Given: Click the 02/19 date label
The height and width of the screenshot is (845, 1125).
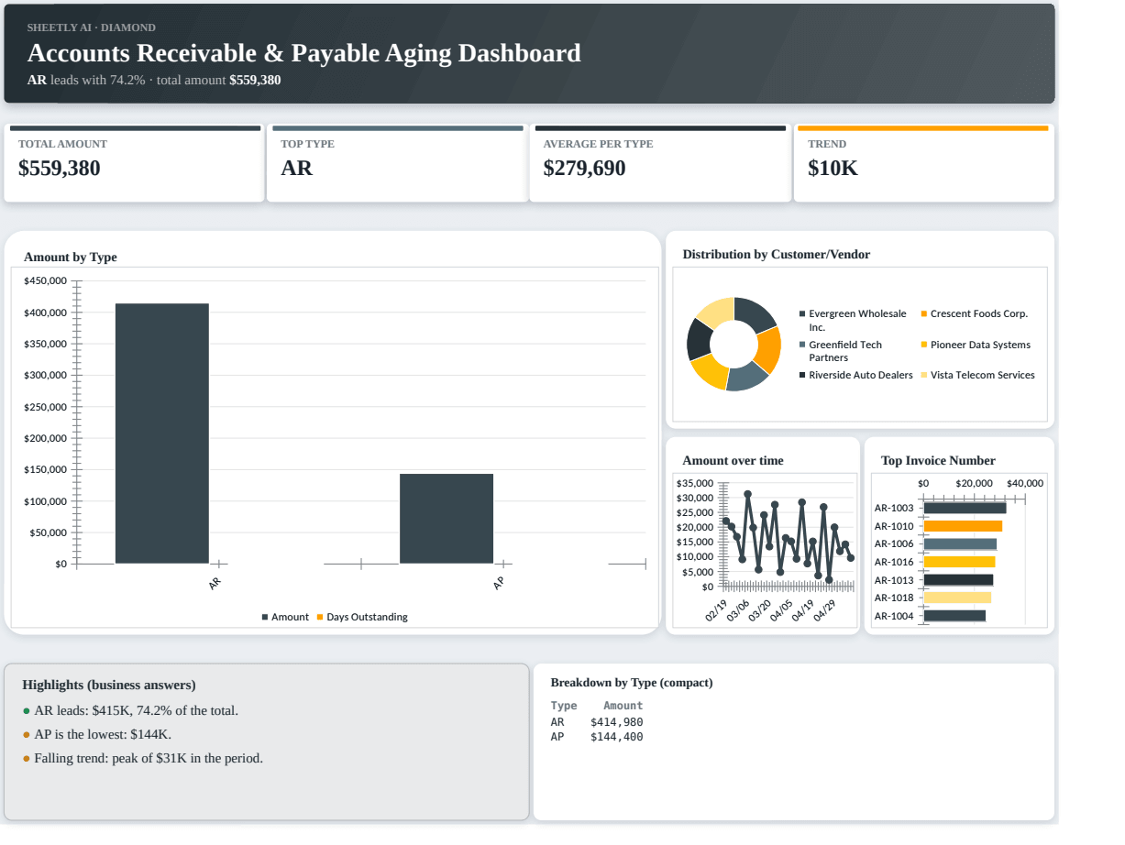Looking at the screenshot, I should 716,610.
